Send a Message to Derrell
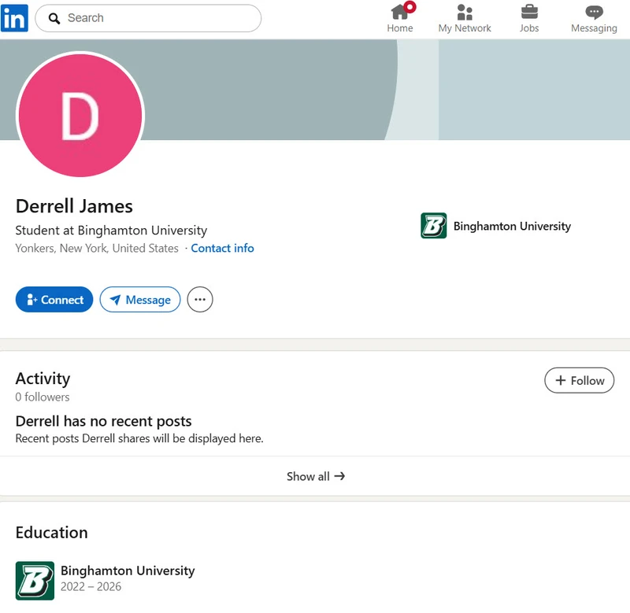This screenshot has width=630, height=613. pos(140,300)
